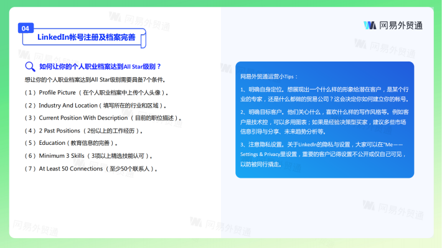442x248 pixels.
Task: Click the 网易外贸通 brand text at top right
Action: point(401,25)
